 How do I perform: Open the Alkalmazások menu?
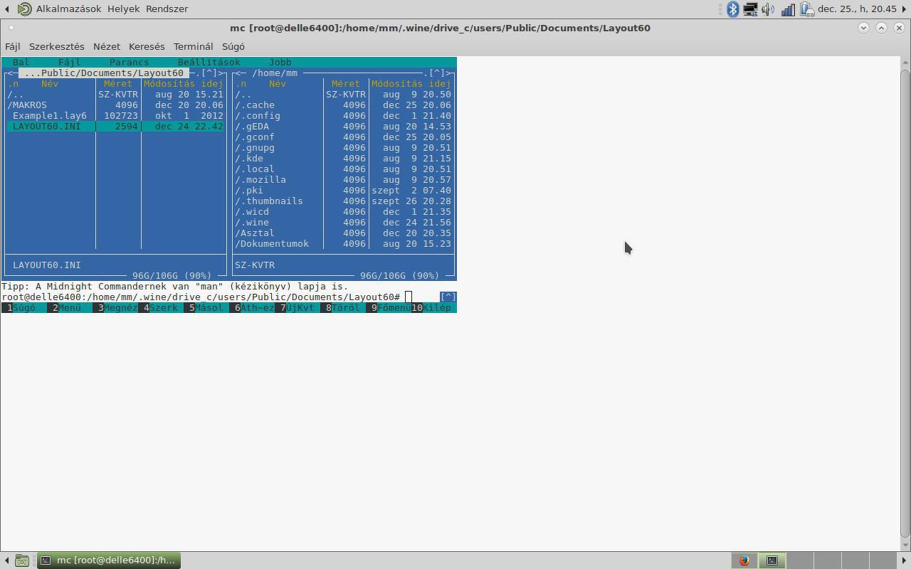69,9
